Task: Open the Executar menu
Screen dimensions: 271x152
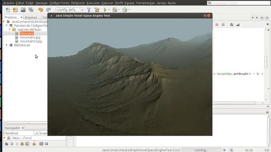Action: tap(93, 3)
